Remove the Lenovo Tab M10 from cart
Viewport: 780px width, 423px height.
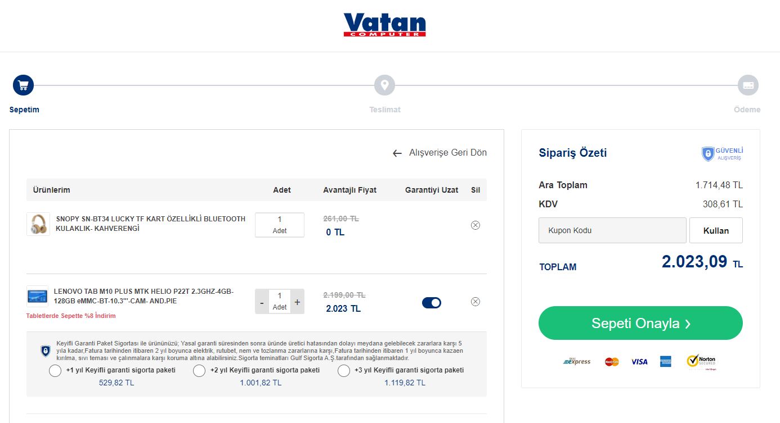point(476,302)
